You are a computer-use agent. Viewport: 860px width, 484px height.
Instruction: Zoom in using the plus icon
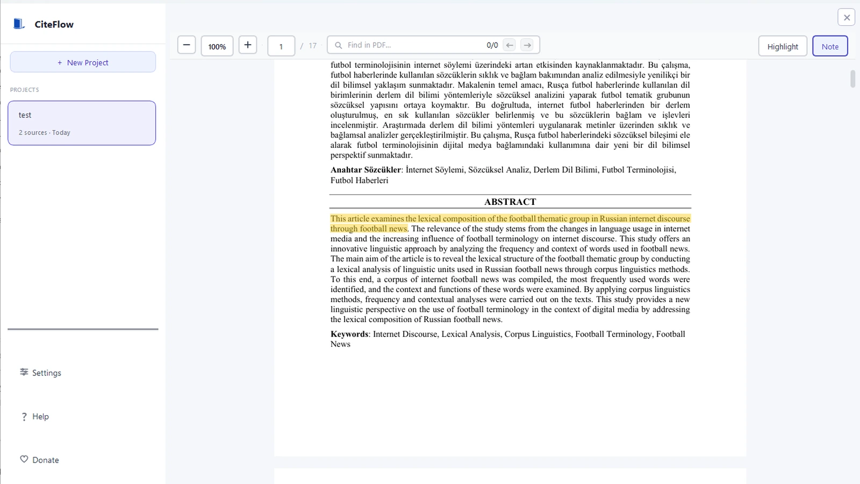coord(248,45)
